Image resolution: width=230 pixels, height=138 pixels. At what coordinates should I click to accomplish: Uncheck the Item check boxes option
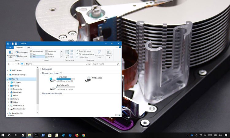(77, 51)
